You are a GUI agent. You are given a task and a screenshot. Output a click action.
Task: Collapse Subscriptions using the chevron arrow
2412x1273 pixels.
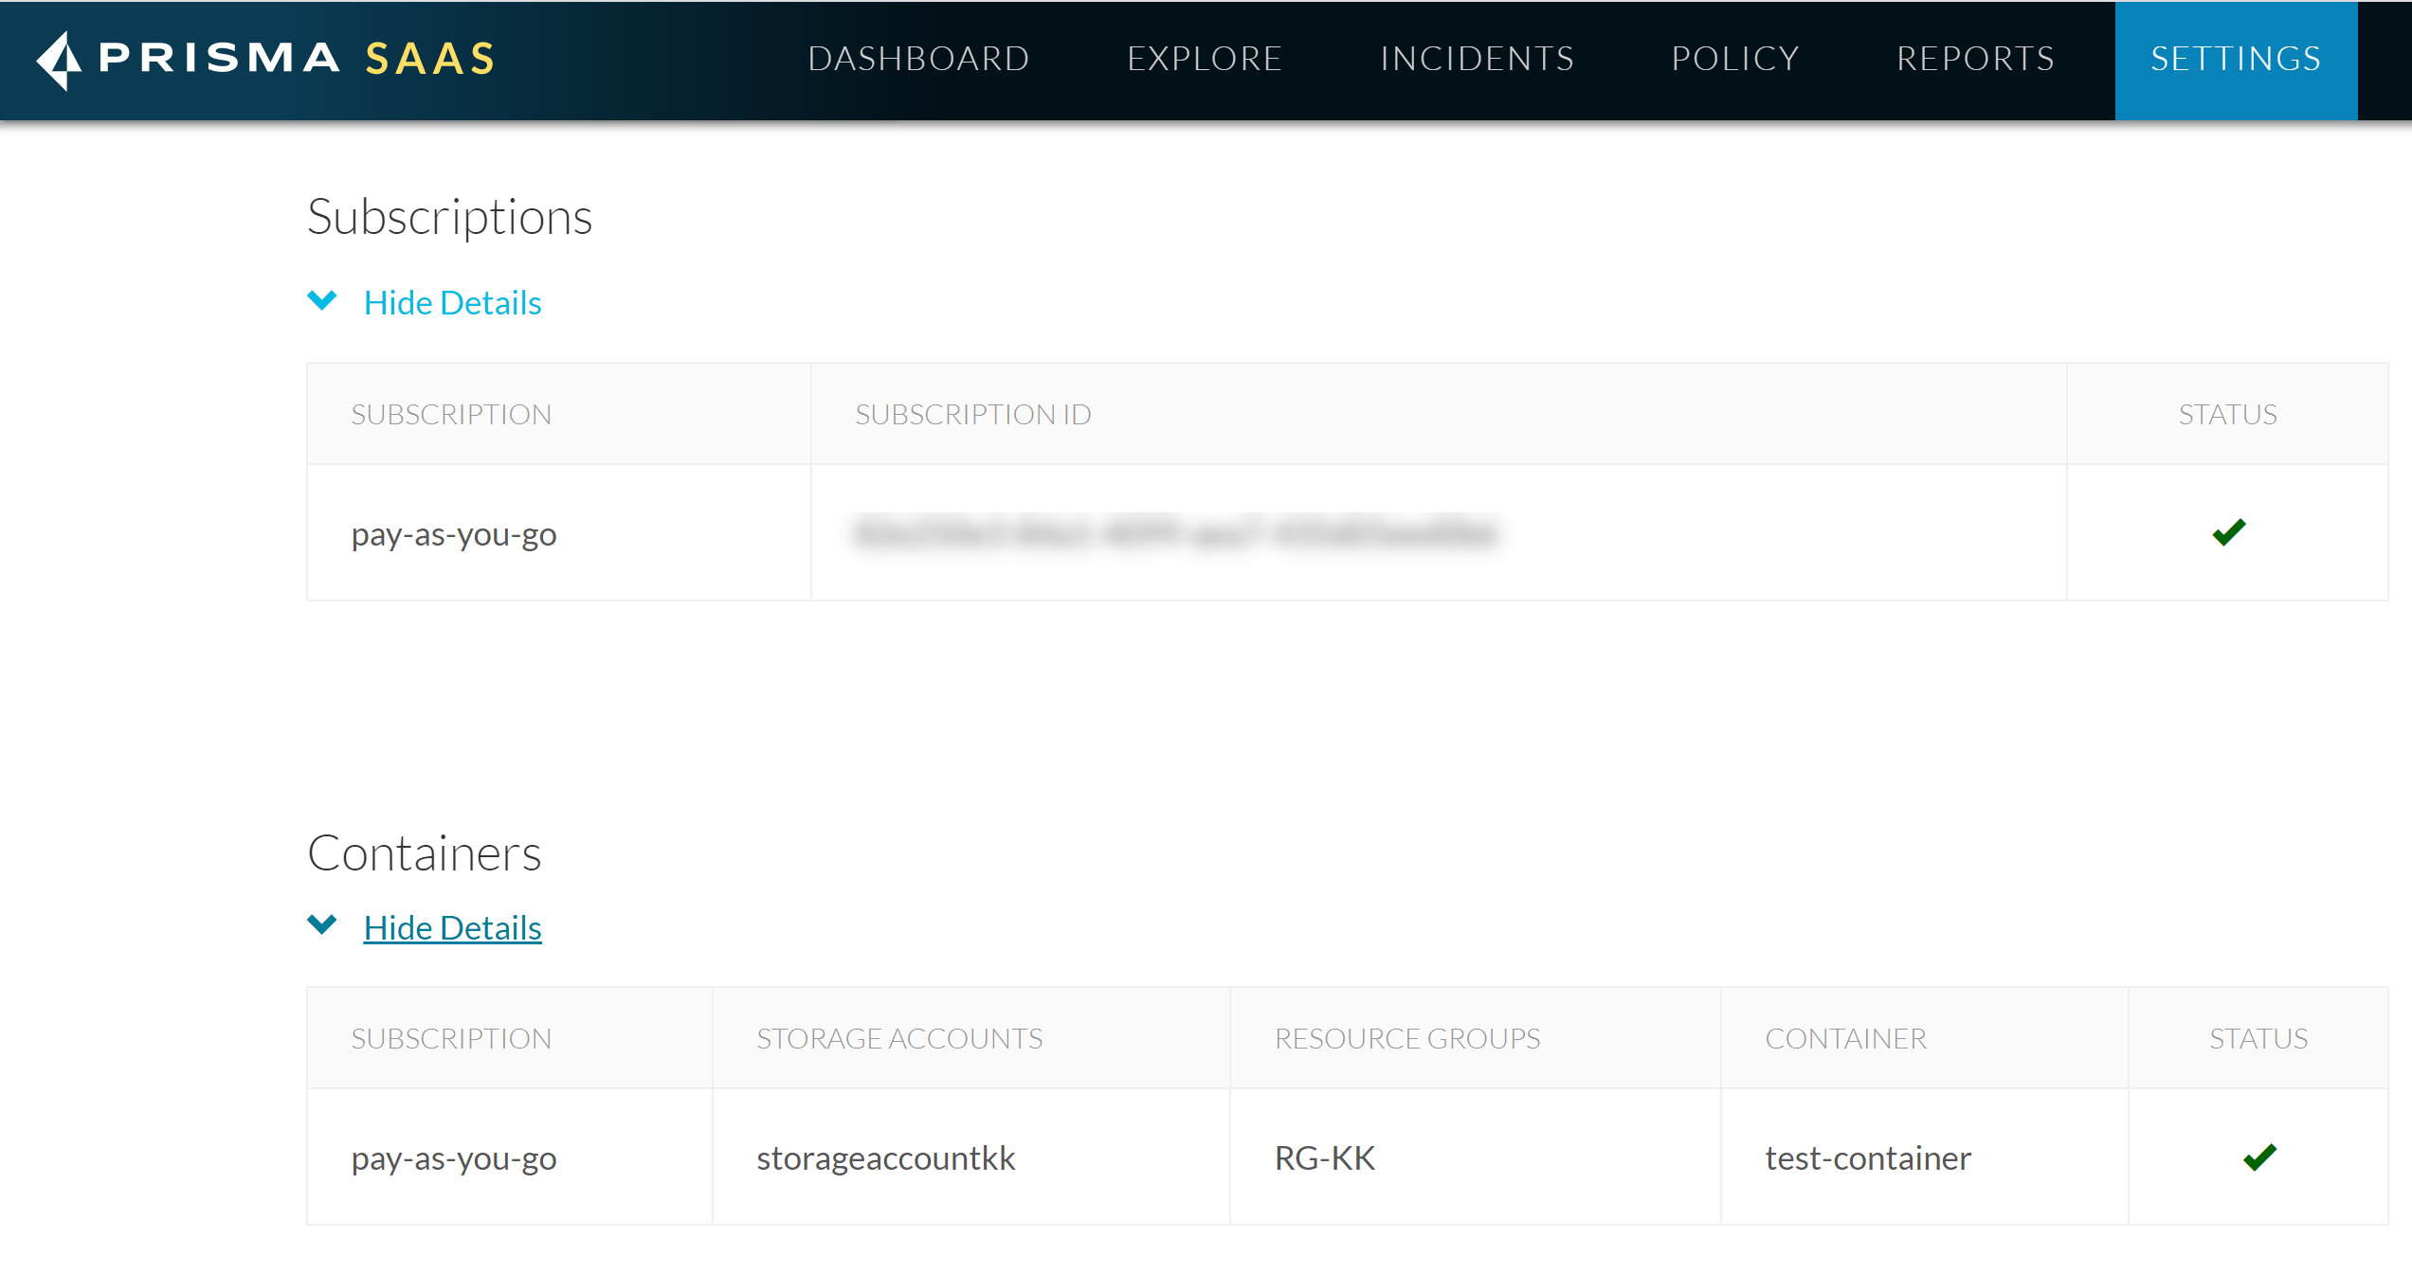click(322, 301)
